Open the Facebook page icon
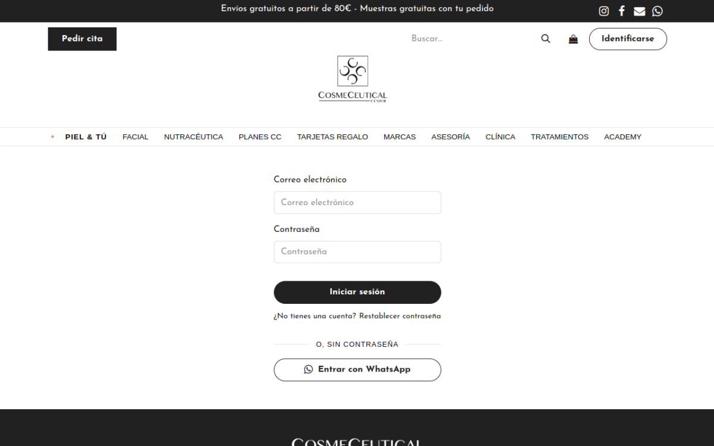This screenshot has width=714, height=446. (622, 11)
